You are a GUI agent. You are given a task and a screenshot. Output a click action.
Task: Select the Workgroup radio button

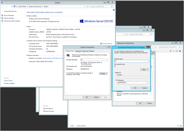[116, 80]
